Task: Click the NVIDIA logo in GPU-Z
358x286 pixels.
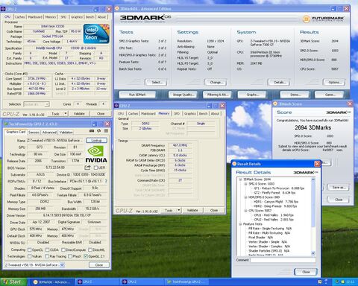Action: [96, 154]
